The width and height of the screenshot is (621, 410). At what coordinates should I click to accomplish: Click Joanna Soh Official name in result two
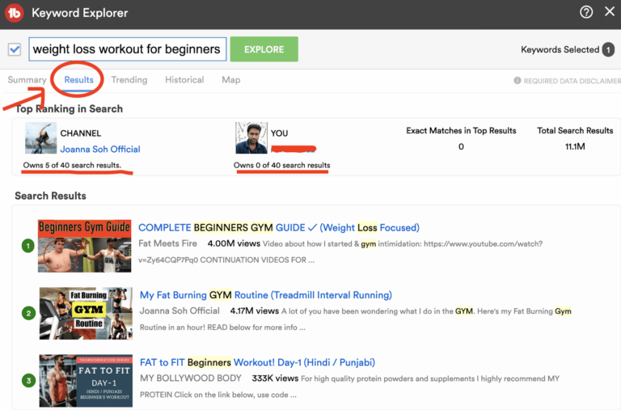point(180,311)
